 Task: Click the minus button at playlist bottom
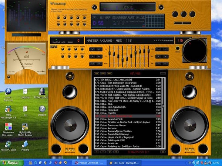103,152
